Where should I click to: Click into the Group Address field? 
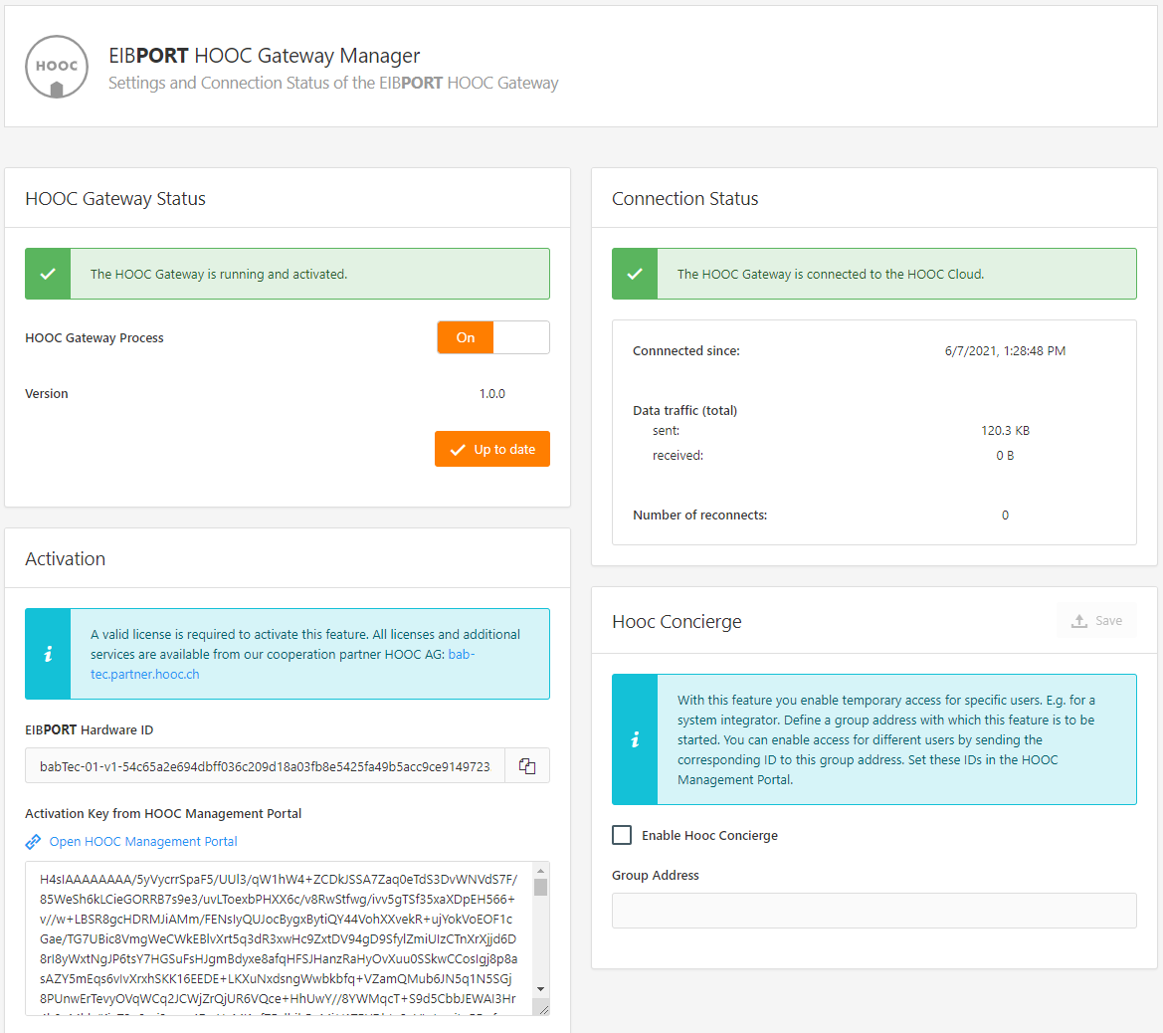(873, 911)
